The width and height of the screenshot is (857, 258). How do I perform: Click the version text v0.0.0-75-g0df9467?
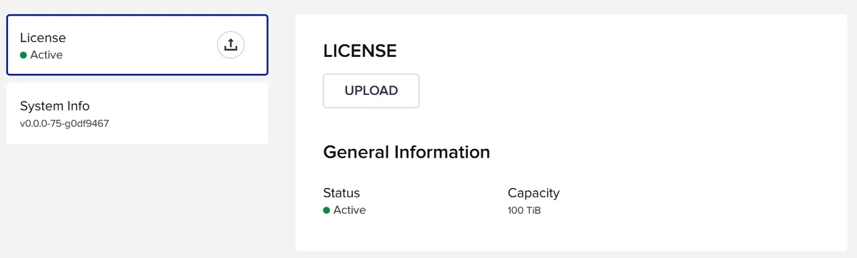(x=64, y=123)
